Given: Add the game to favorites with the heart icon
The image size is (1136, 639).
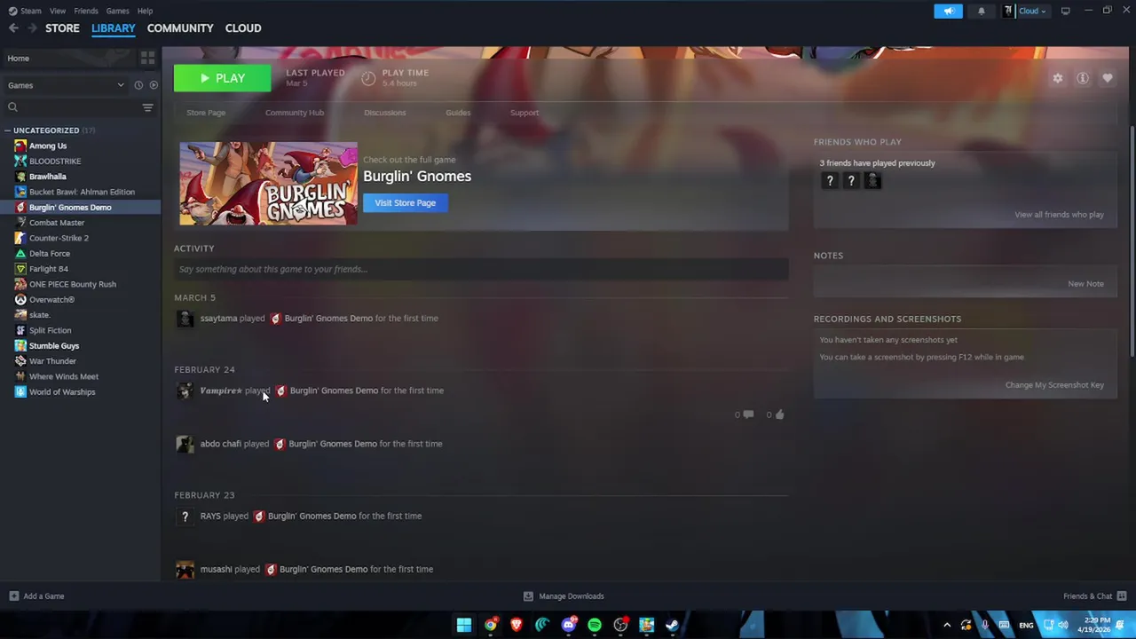Looking at the screenshot, I should (x=1108, y=78).
